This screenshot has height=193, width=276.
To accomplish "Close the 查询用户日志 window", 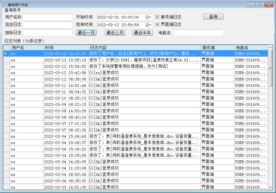I will 269,5.
